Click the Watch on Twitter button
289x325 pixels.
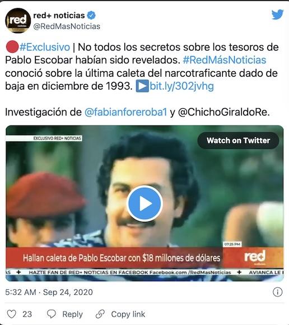(x=238, y=141)
